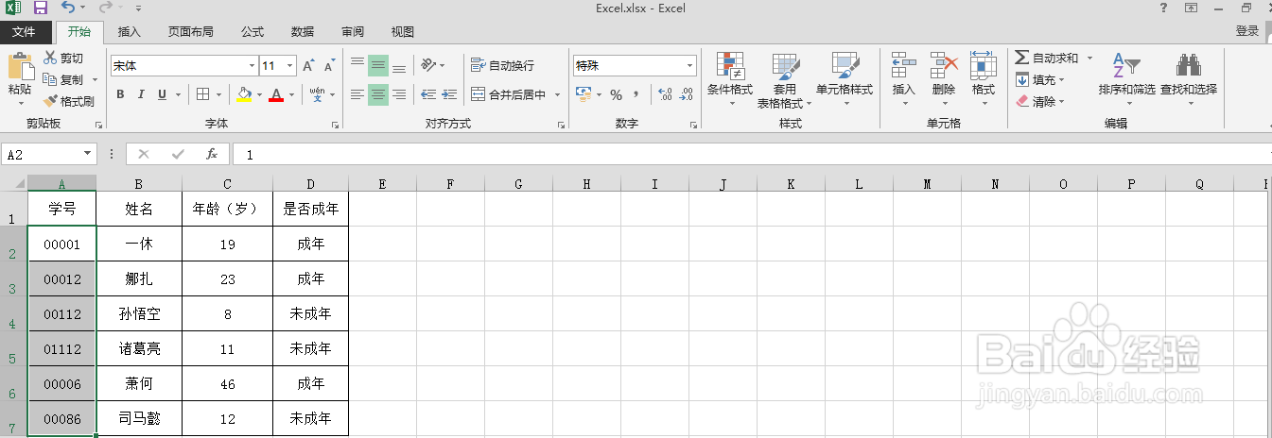
Task: Open Format as Table (套用表格格式)
Action: (x=785, y=80)
